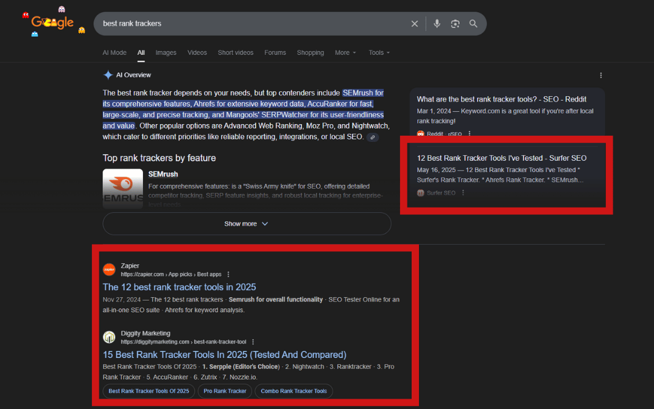Viewport: 654px width, 409px height.
Task: Click the Diggity Marketing favicon
Action: [x=109, y=337]
